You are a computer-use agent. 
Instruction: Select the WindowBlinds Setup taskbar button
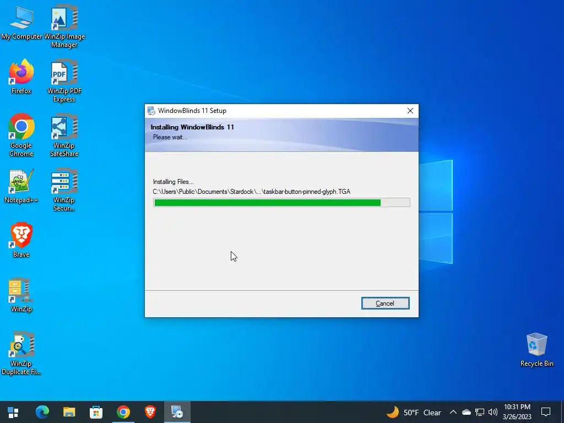pyautogui.click(x=177, y=412)
